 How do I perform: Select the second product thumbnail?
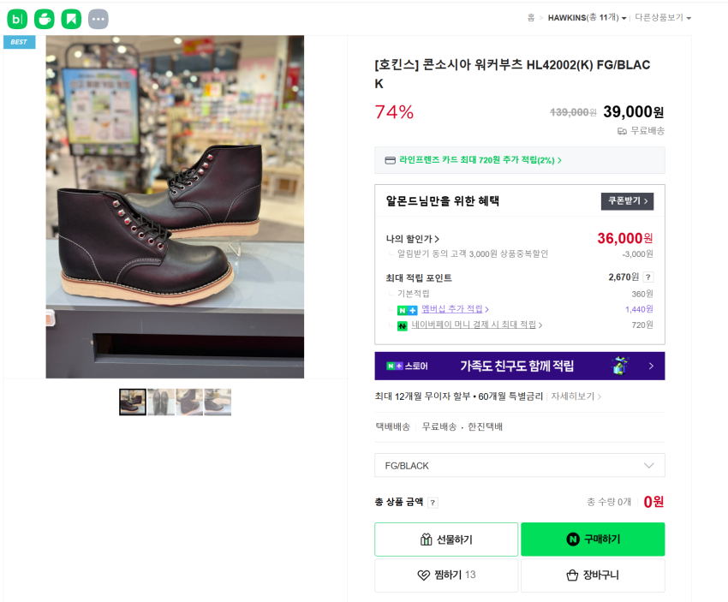click(x=161, y=402)
